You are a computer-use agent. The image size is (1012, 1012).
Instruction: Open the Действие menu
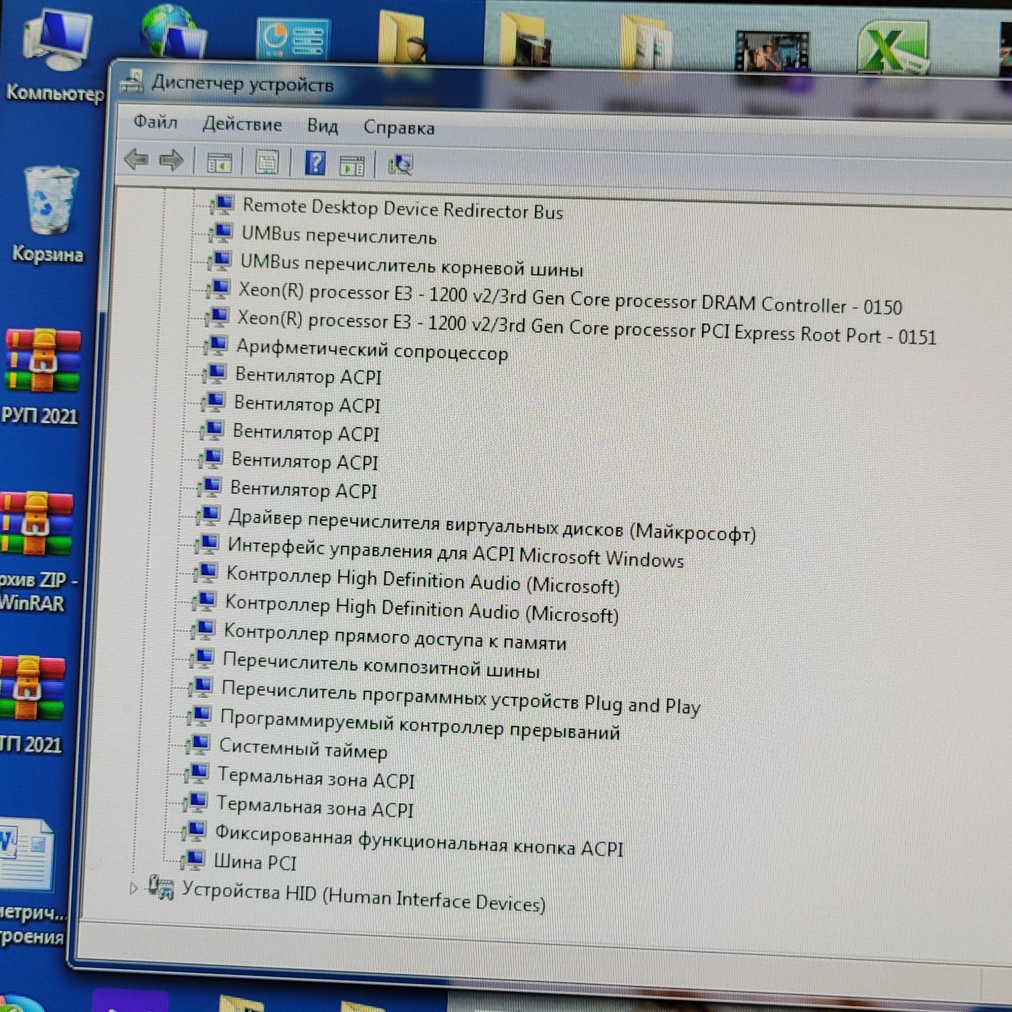tap(242, 124)
